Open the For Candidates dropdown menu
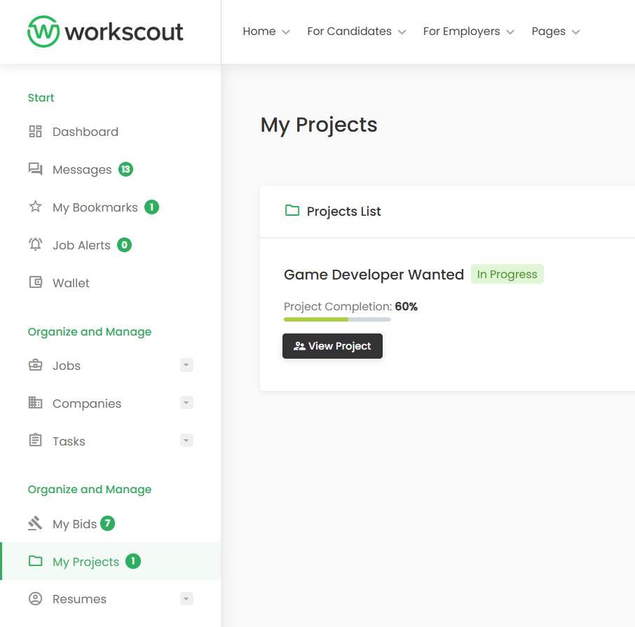Screen dimensions: 635x627 [x=356, y=32]
